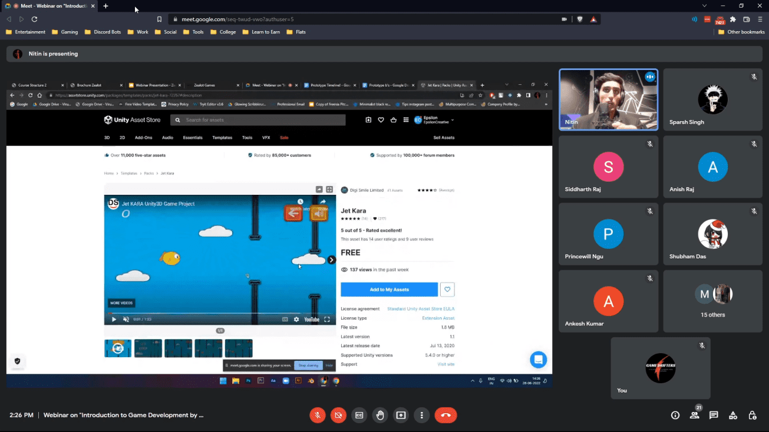The height and width of the screenshot is (432, 769).
Task: Open the Other bookmarks folder
Action: pos(741,32)
